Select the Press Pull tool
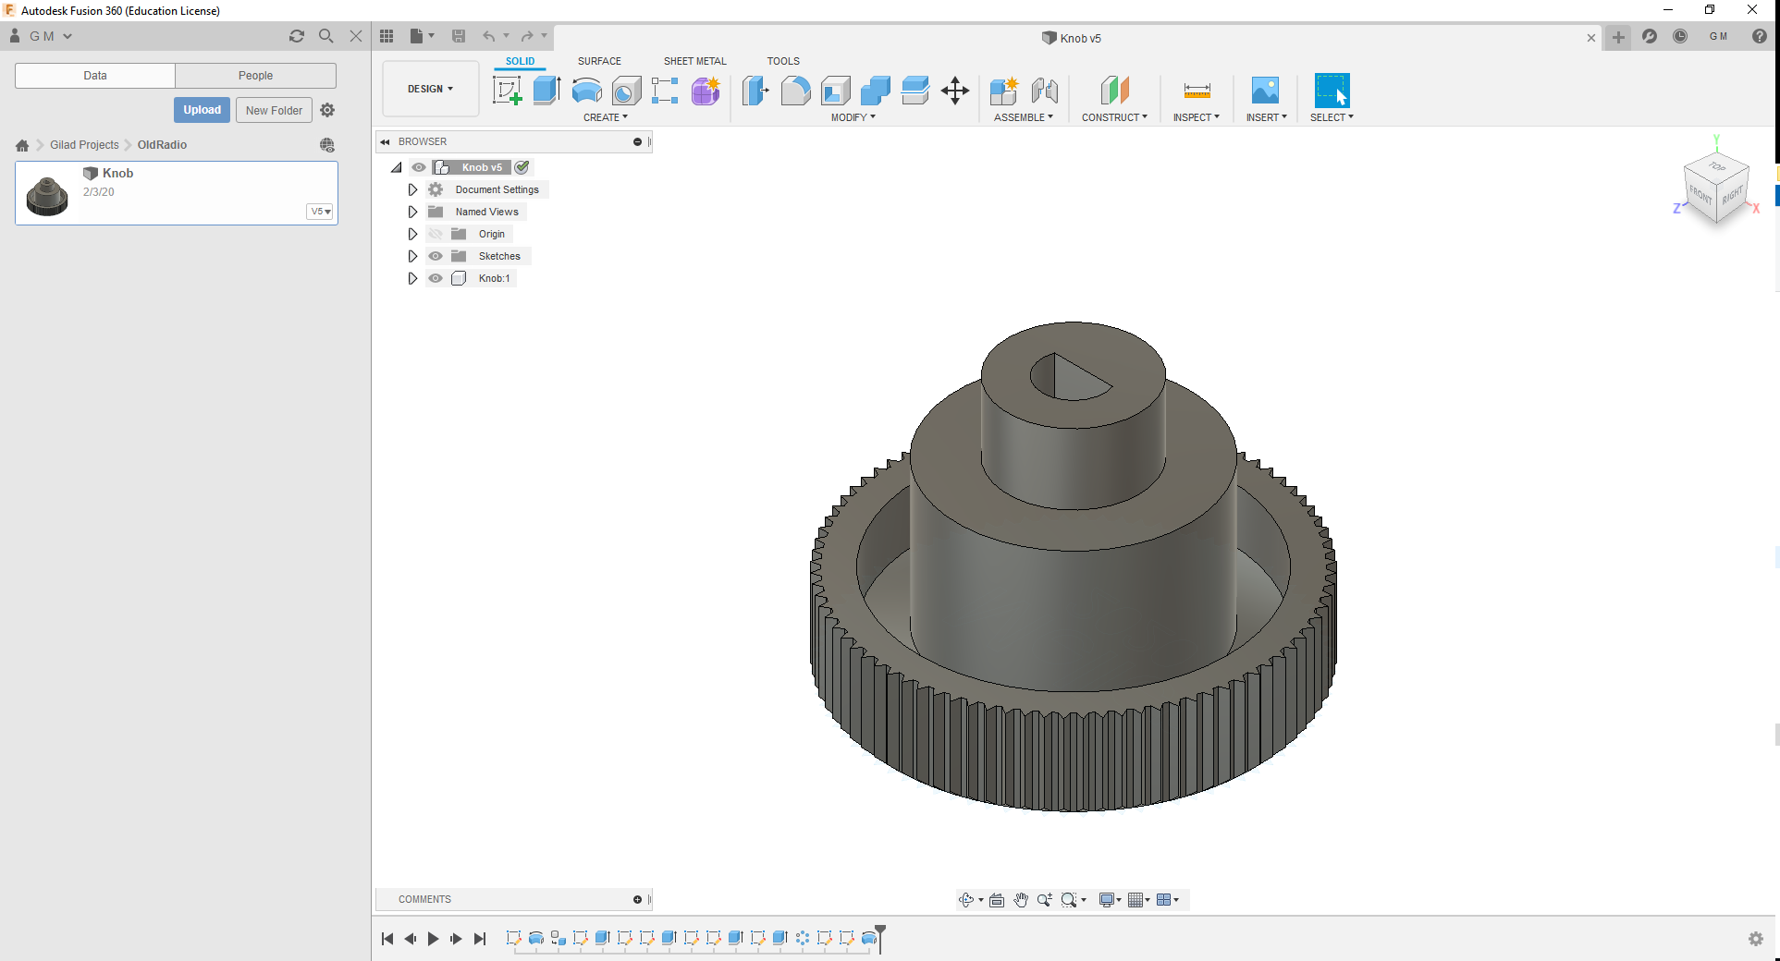 pyautogui.click(x=755, y=91)
